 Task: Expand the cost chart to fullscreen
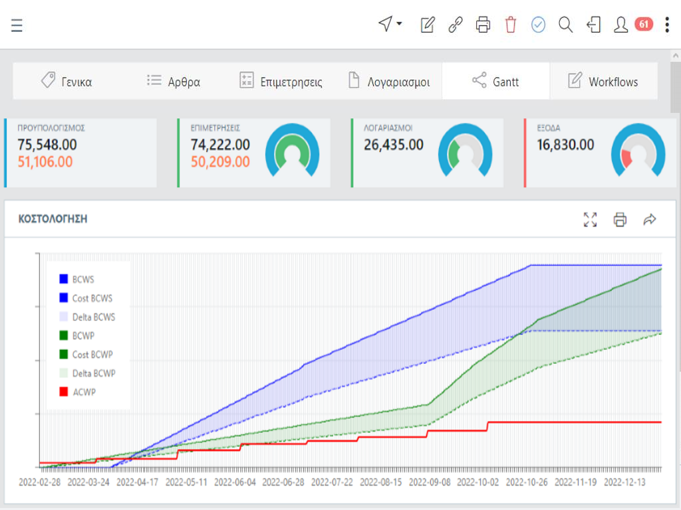click(x=590, y=220)
